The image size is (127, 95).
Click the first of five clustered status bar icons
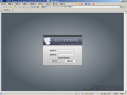(82, 94)
